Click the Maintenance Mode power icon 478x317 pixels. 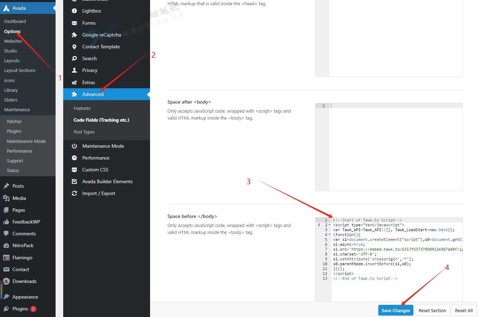[74, 146]
